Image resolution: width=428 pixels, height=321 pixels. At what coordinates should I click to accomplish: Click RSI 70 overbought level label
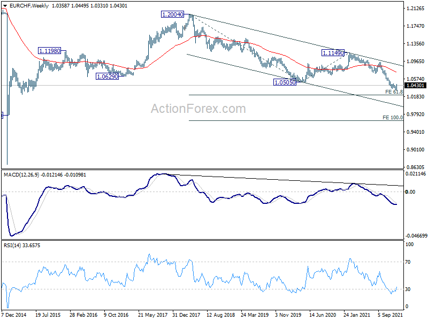[408, 262]
